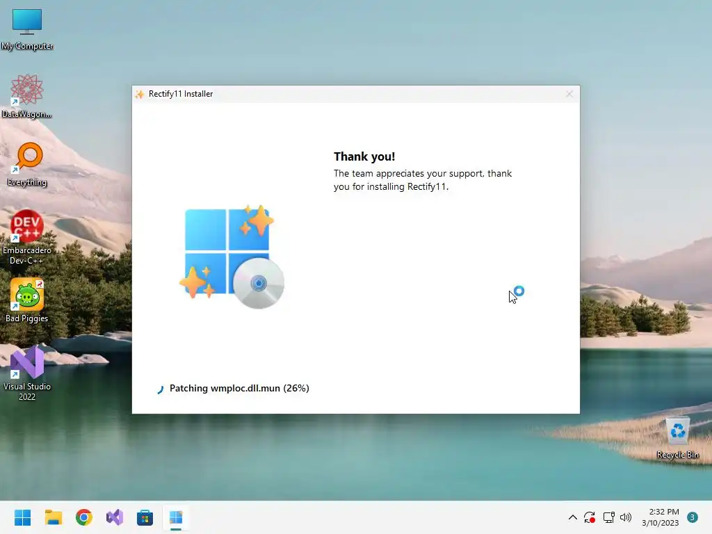Viewport: 712px width, 534px height.
Task: Select the Everything search shortcut
Action: pyautogui.click(x=27, y=164)
